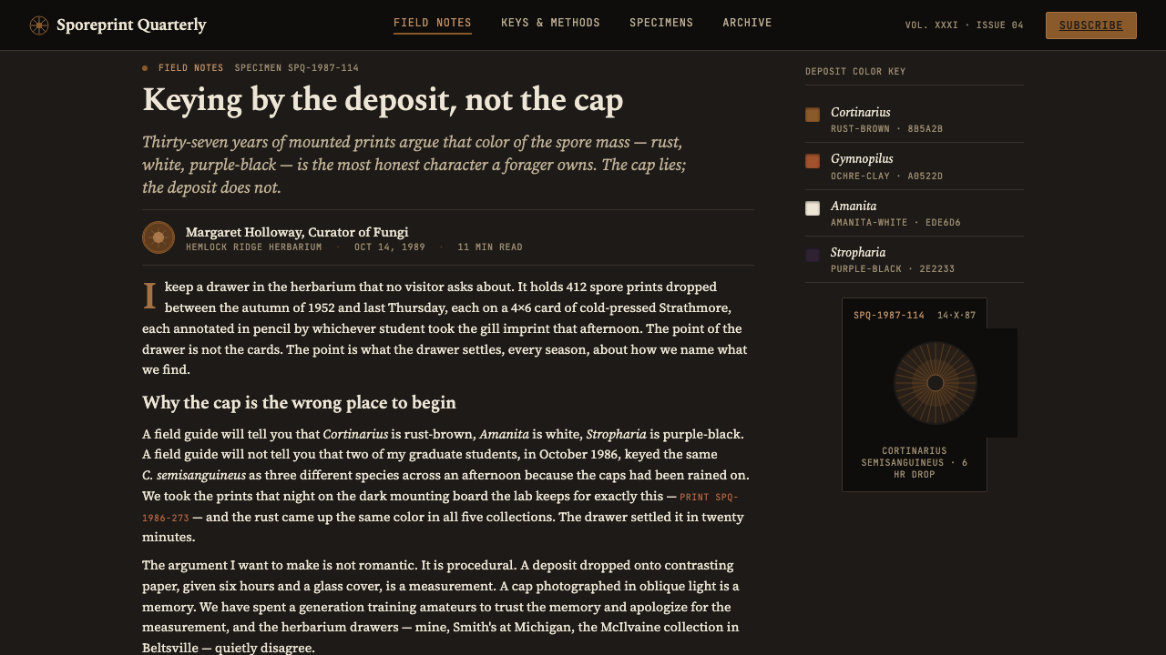Click the Sporeprint Quarterly site title
The height and width of the screenshot is (655, 1166).
(131, 25)
